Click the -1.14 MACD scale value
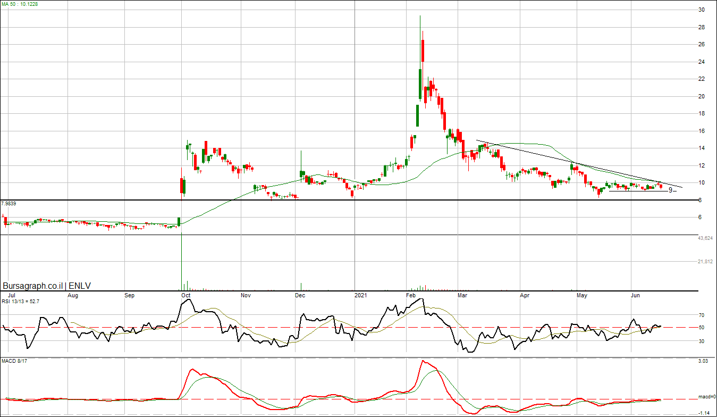 pyautogui.click(x=703, y=413)
